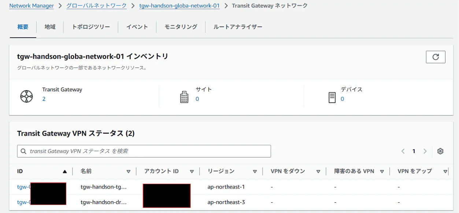The image size is (459, 213).
Task: Sort the 障害のある VPN column
Action: pos(382,171)
